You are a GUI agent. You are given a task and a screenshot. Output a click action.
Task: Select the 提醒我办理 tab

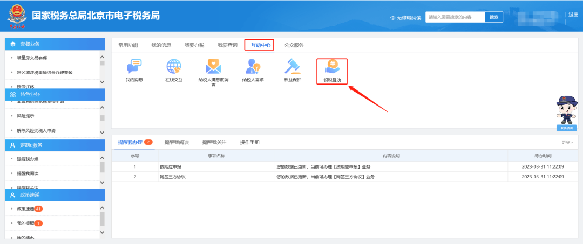[x=130, y=142]
